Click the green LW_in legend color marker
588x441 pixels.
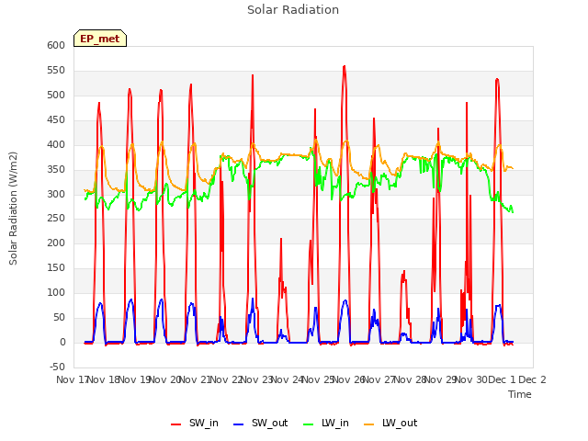308,424
